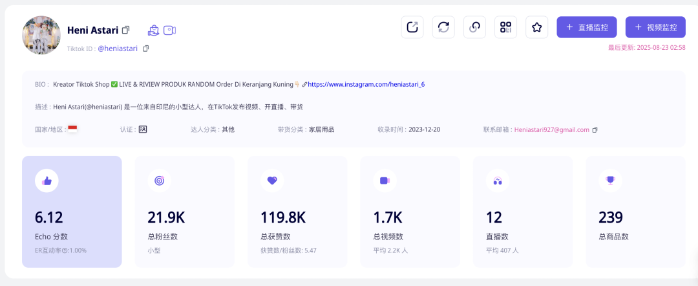Click the 视频监控 button
This screenshot has height=286, width=698.
(655, 27)
